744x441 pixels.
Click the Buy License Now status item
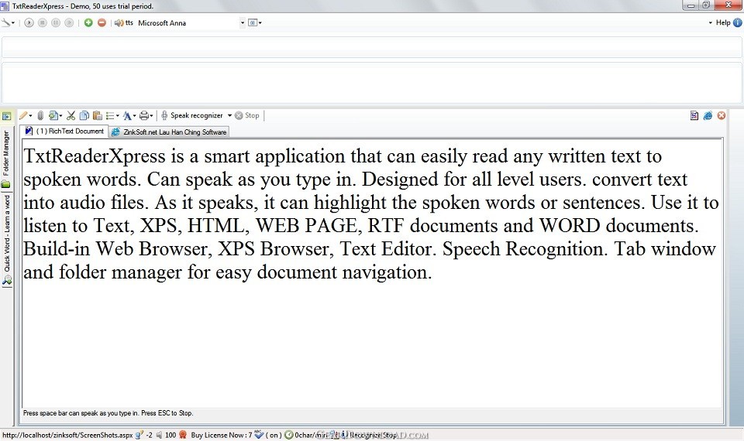pos(222,435)
